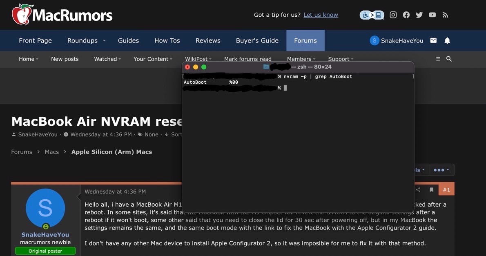Open the RSS feed icon
This screenshot has height=256, width=486.
pos(445,15)
